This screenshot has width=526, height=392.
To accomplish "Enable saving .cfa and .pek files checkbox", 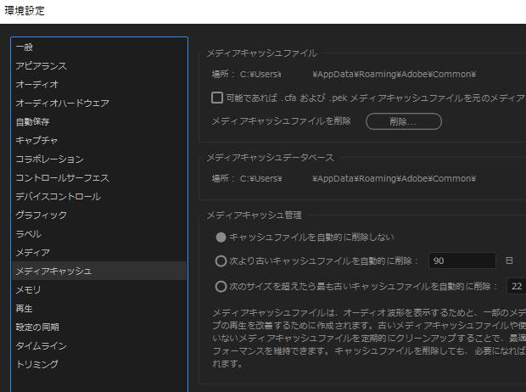I will pos(217,98).
